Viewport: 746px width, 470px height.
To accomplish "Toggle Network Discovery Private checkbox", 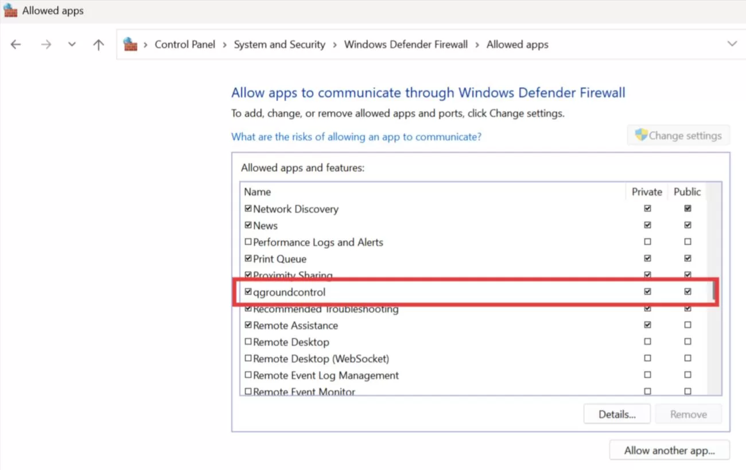I will point(647,209).
